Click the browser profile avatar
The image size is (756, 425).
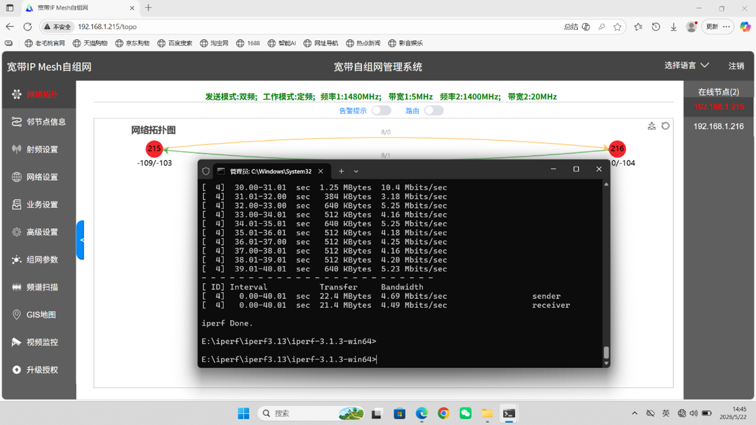(692, 27)
